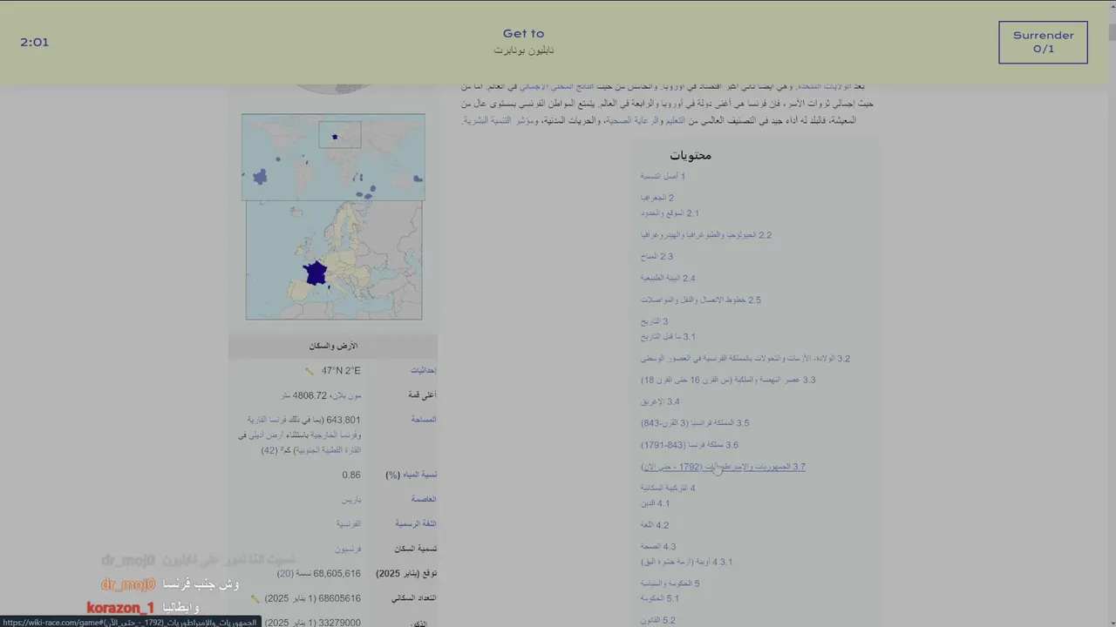Open contents entry 4.3 الصحة
Viewport: 1116px width, 627px height.
(658, 547)
